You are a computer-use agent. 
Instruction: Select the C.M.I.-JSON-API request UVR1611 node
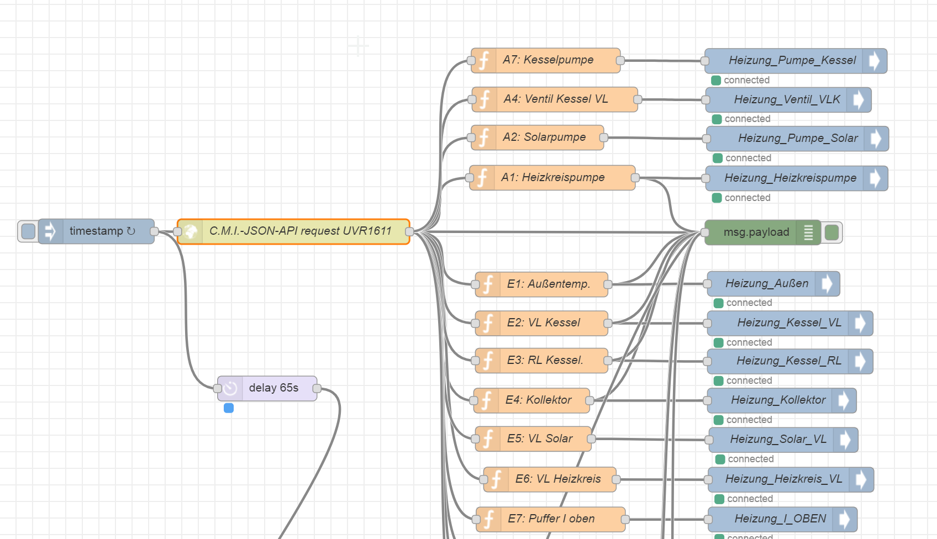click(x=293, y=231)
